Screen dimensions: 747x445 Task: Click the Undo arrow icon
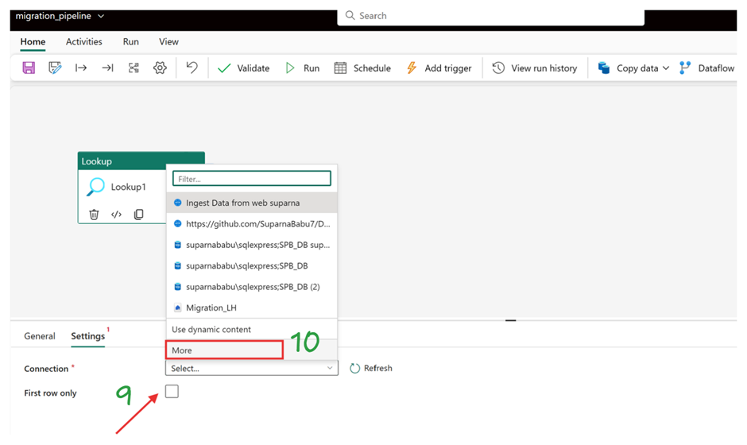[192, 68]
